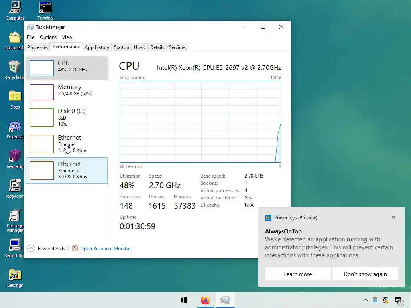This screenshot has height=308, width=411.
Task: Select Task Manager taskbar icon
Action: 225,300
